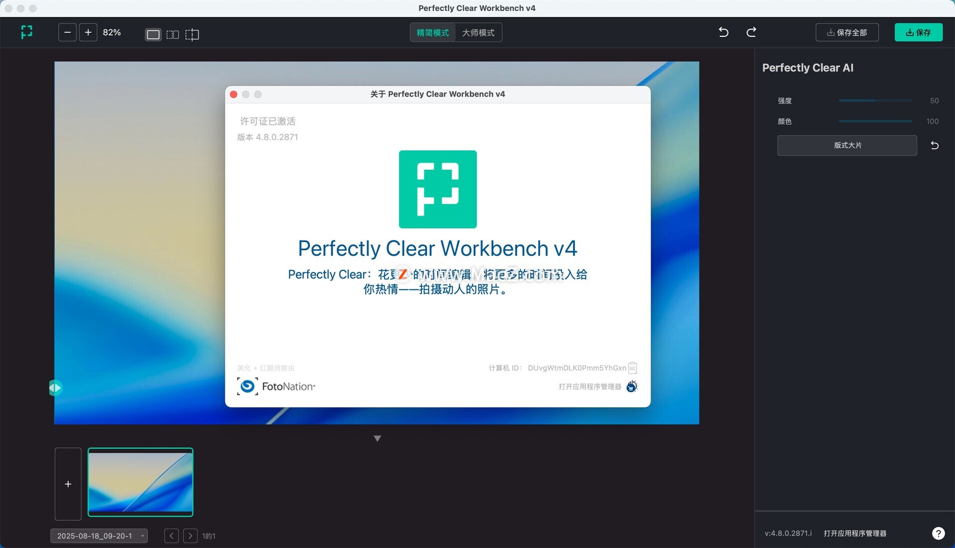Select side-by-side compare view

tap(173, 34)
